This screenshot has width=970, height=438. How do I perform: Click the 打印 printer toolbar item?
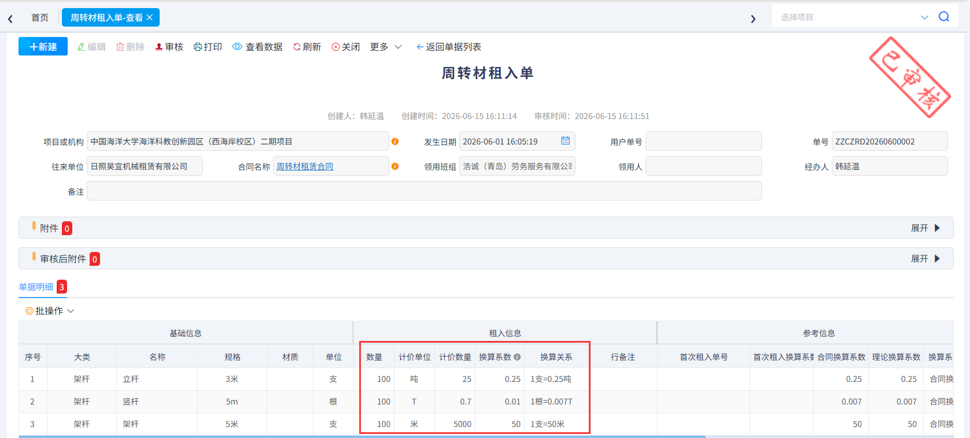(208, 47)
